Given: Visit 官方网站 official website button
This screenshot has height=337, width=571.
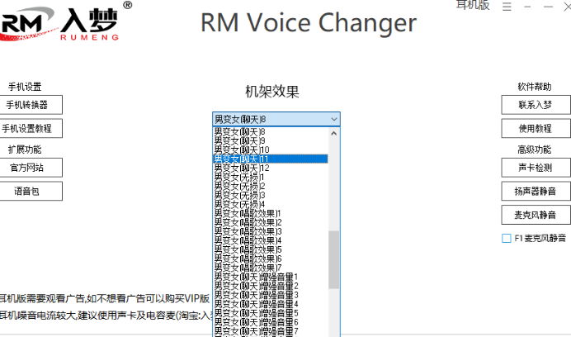Looking at the screenshot, I should click(x=31, y=168).
